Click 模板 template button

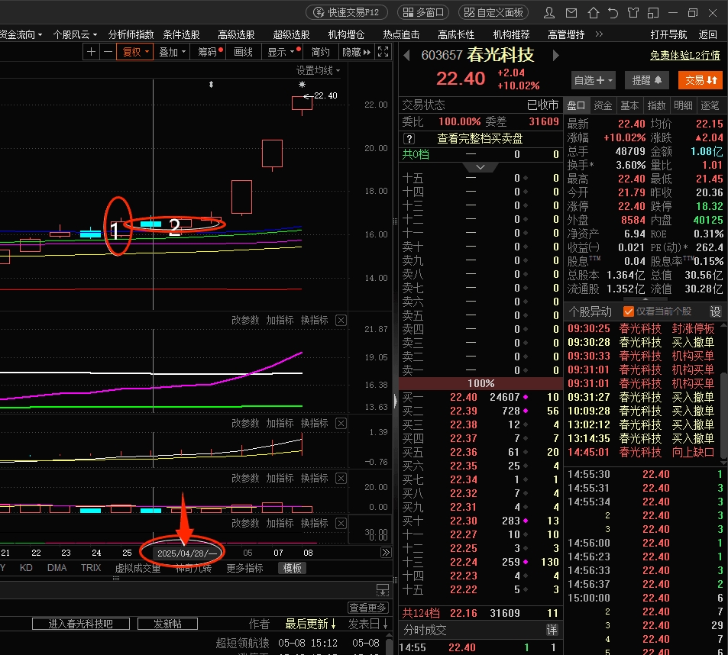coord(292,568)
